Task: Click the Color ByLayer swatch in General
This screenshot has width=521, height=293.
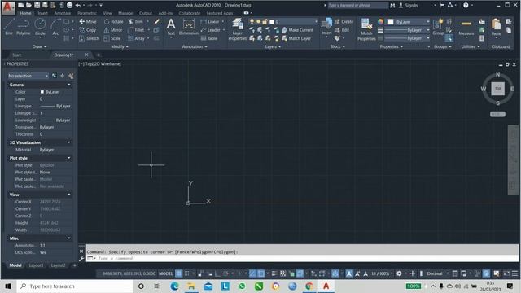Action: pos(42,92)
